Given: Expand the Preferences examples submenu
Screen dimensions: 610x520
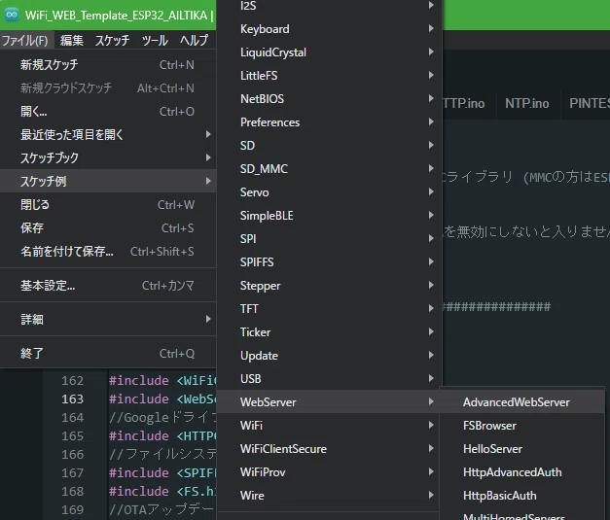Looking at the screenshot, I should (329, 122).
